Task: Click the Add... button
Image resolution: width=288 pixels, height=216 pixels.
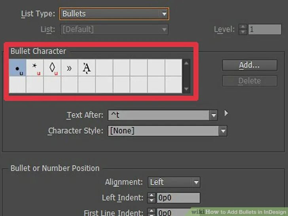Action: point(250,65)
